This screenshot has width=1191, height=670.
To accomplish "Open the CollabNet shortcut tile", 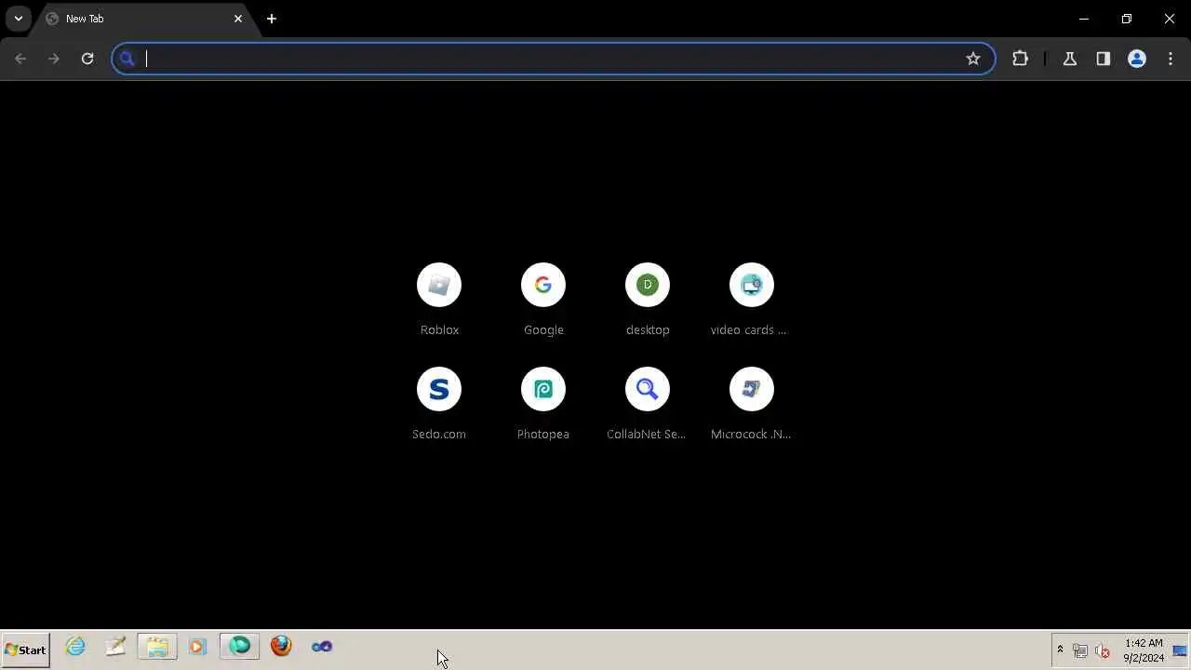I will point(648,405).
